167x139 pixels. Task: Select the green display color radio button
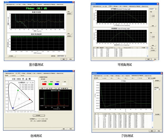[49, 81]
